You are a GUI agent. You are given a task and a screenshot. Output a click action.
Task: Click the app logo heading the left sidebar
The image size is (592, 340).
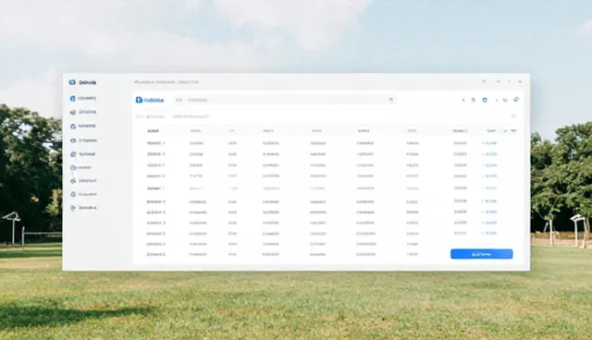(82, 82)
